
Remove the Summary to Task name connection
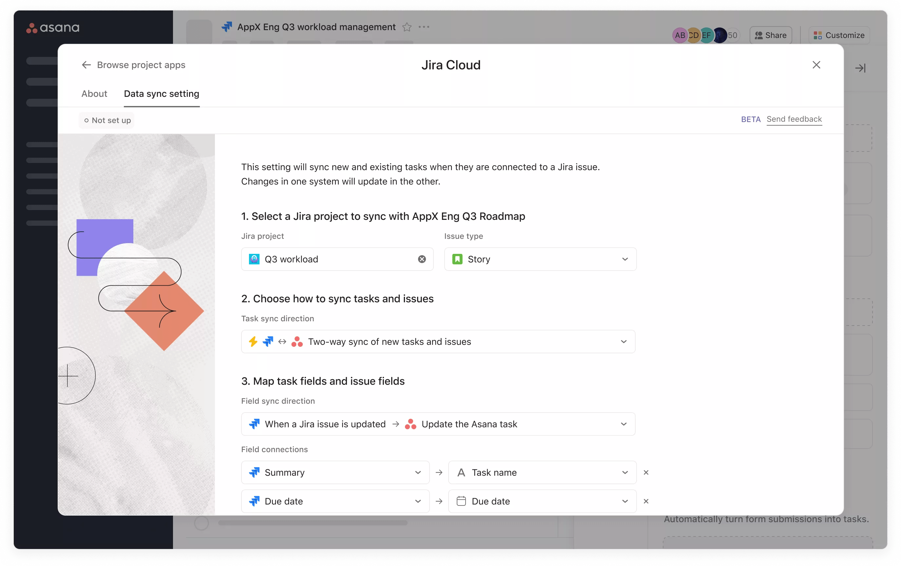pos(646,473)
